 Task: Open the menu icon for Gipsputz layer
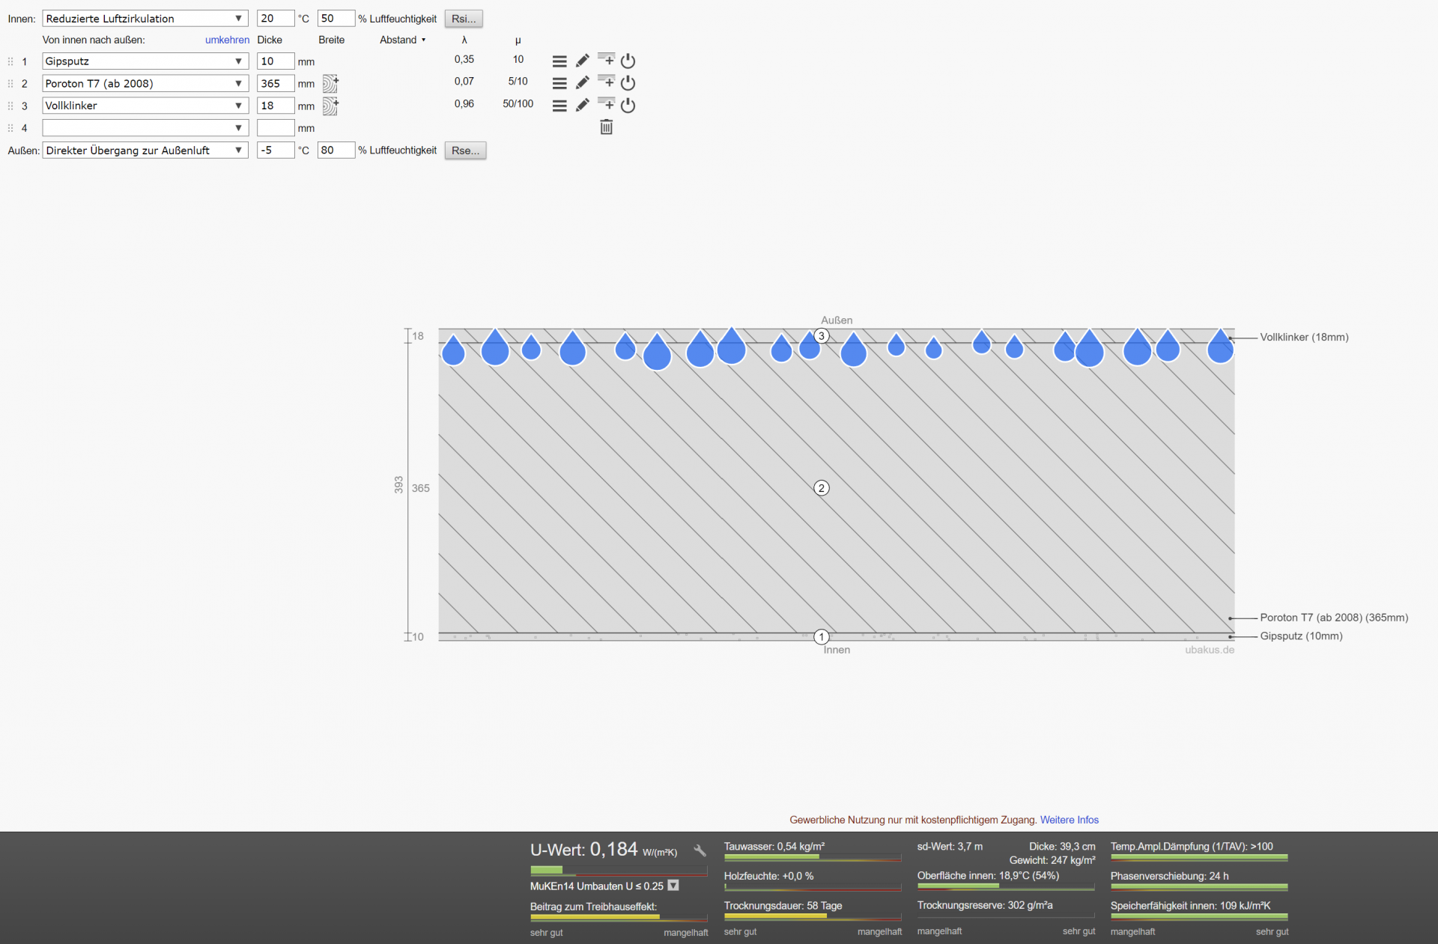[x=559, y=61]
